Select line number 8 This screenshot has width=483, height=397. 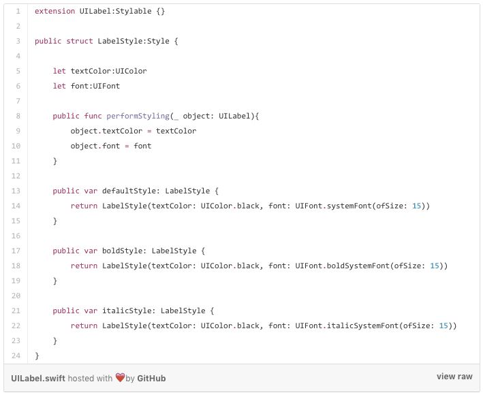(18, 116)
